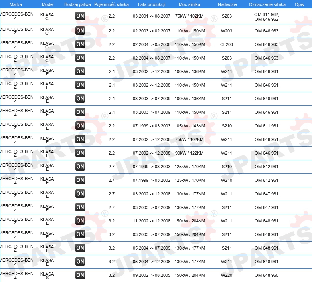Select the CL203 body cell
The image size is (312, 282).
point(227,44)
